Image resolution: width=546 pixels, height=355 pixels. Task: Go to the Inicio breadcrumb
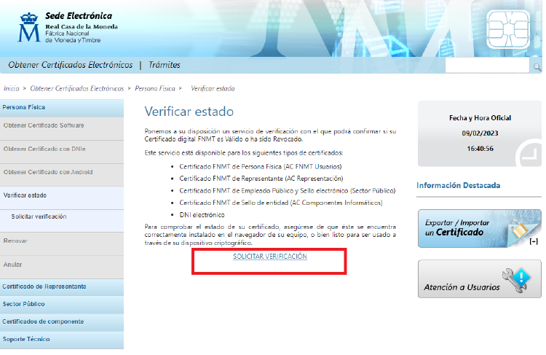pos(11,89)
